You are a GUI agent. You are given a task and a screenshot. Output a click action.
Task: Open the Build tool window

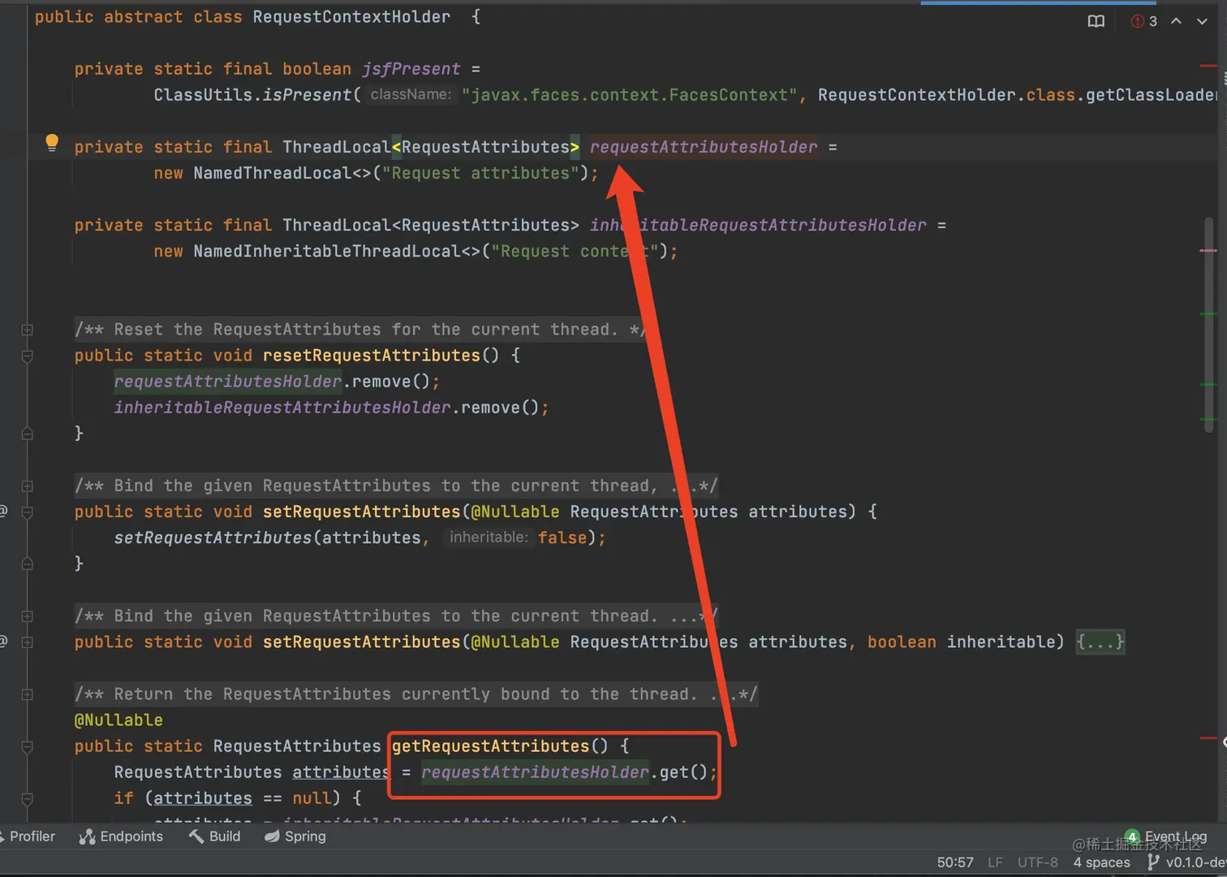point(214,836)
